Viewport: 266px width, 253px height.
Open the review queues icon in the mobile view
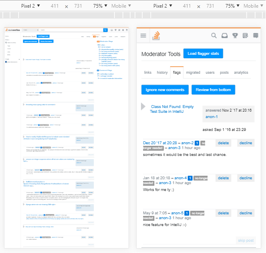coord(245,35)
